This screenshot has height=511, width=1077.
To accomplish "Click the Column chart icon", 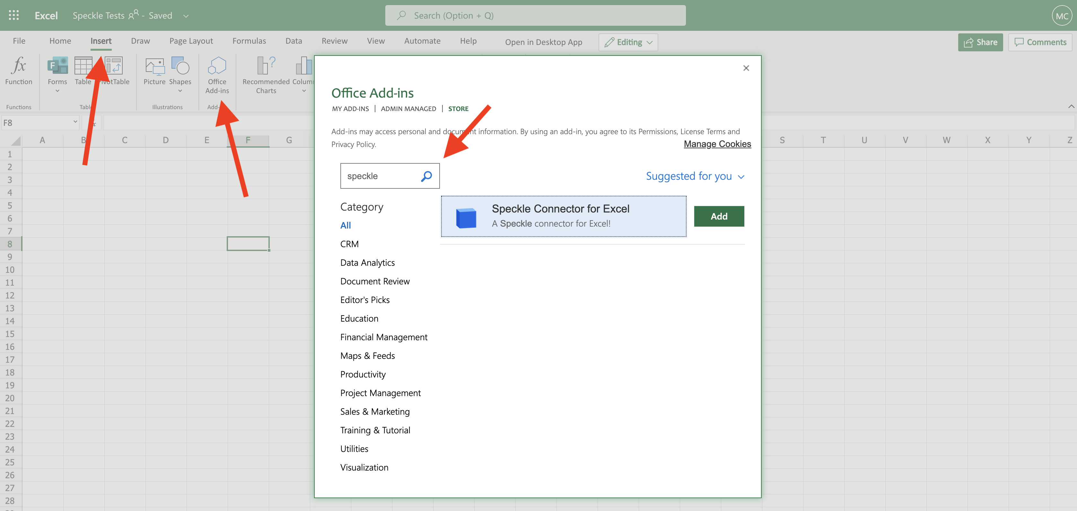I will (304, 65).
